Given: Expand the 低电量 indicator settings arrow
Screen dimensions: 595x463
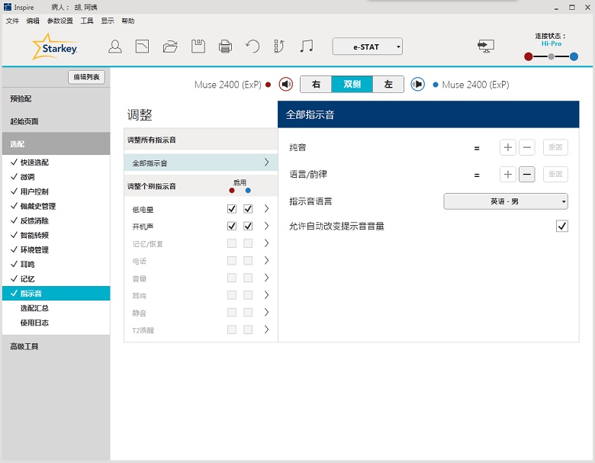Looking at the screenshot, I should pyautogui.click(x=266, y=209).
